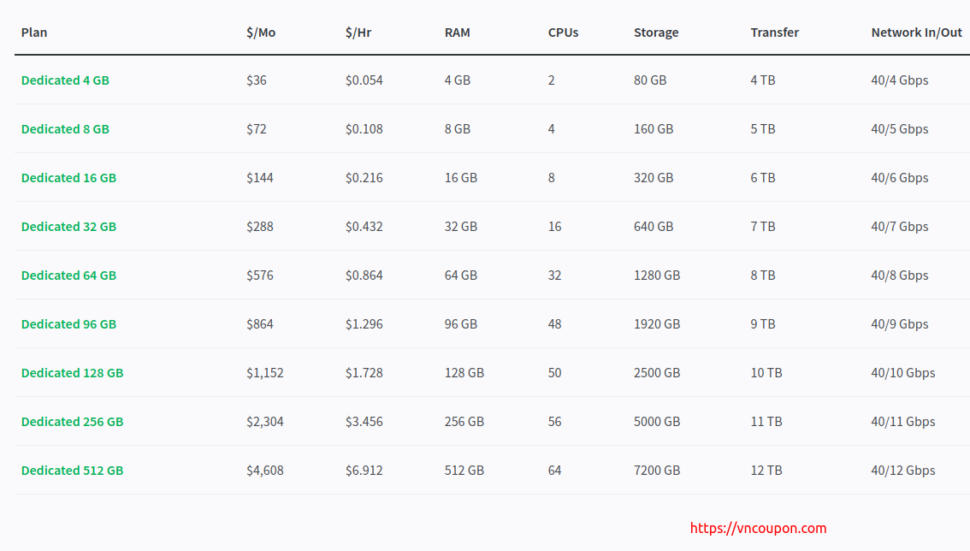The height and width of the screenshot is (551, 970).
Task: Select the $4,608 monthly price cell
Action: 265,471
